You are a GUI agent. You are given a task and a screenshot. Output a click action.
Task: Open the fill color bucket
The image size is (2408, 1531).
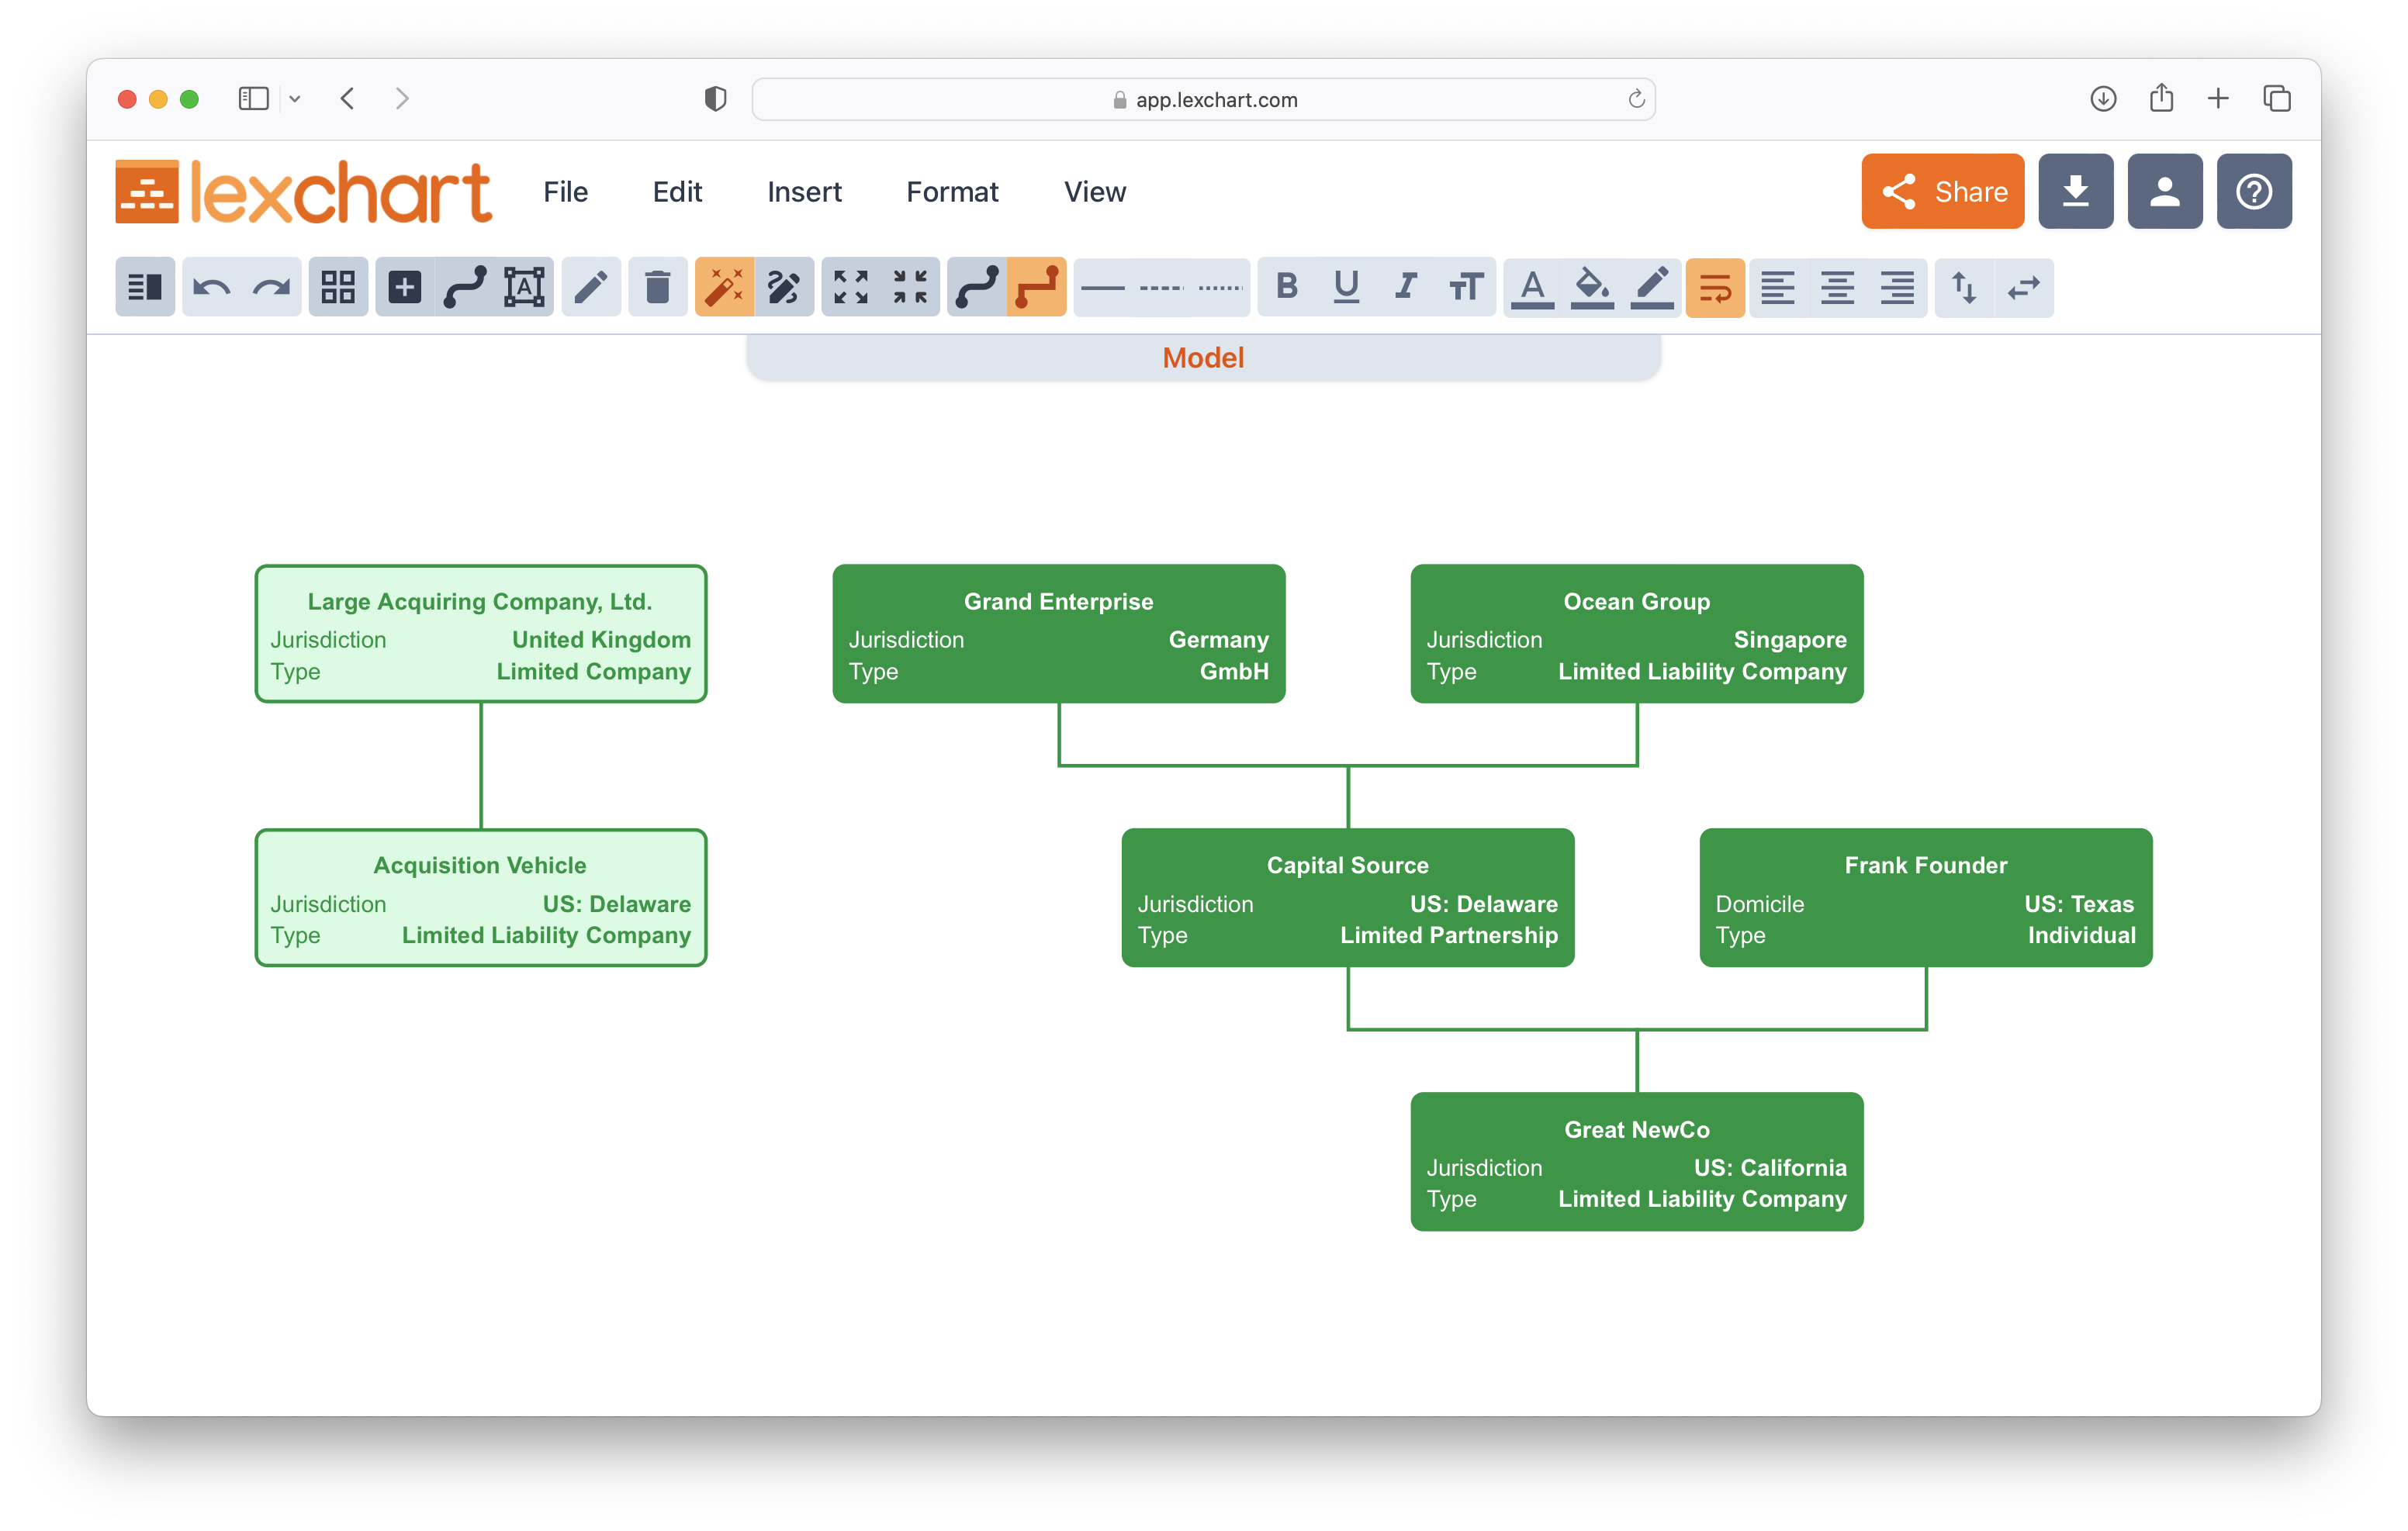1593,288
